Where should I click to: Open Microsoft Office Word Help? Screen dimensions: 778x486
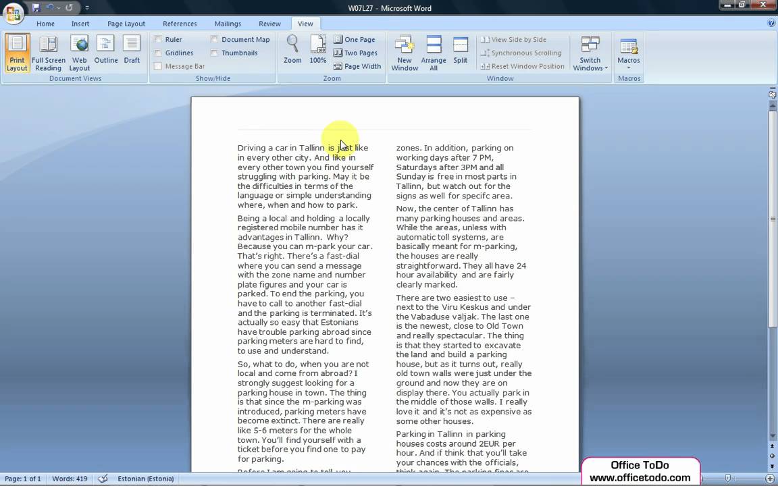click(771, 23)
